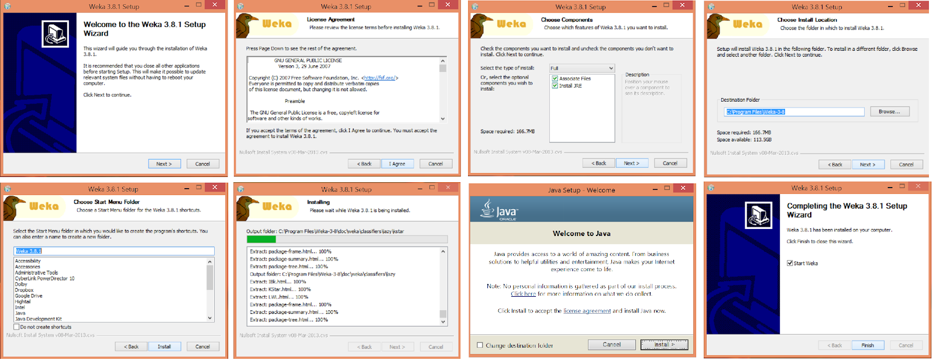Viewport: 936px width, 364px height.
Task: Select Google Drive in Start Menu folder list
Action: (x=29, y=296)
